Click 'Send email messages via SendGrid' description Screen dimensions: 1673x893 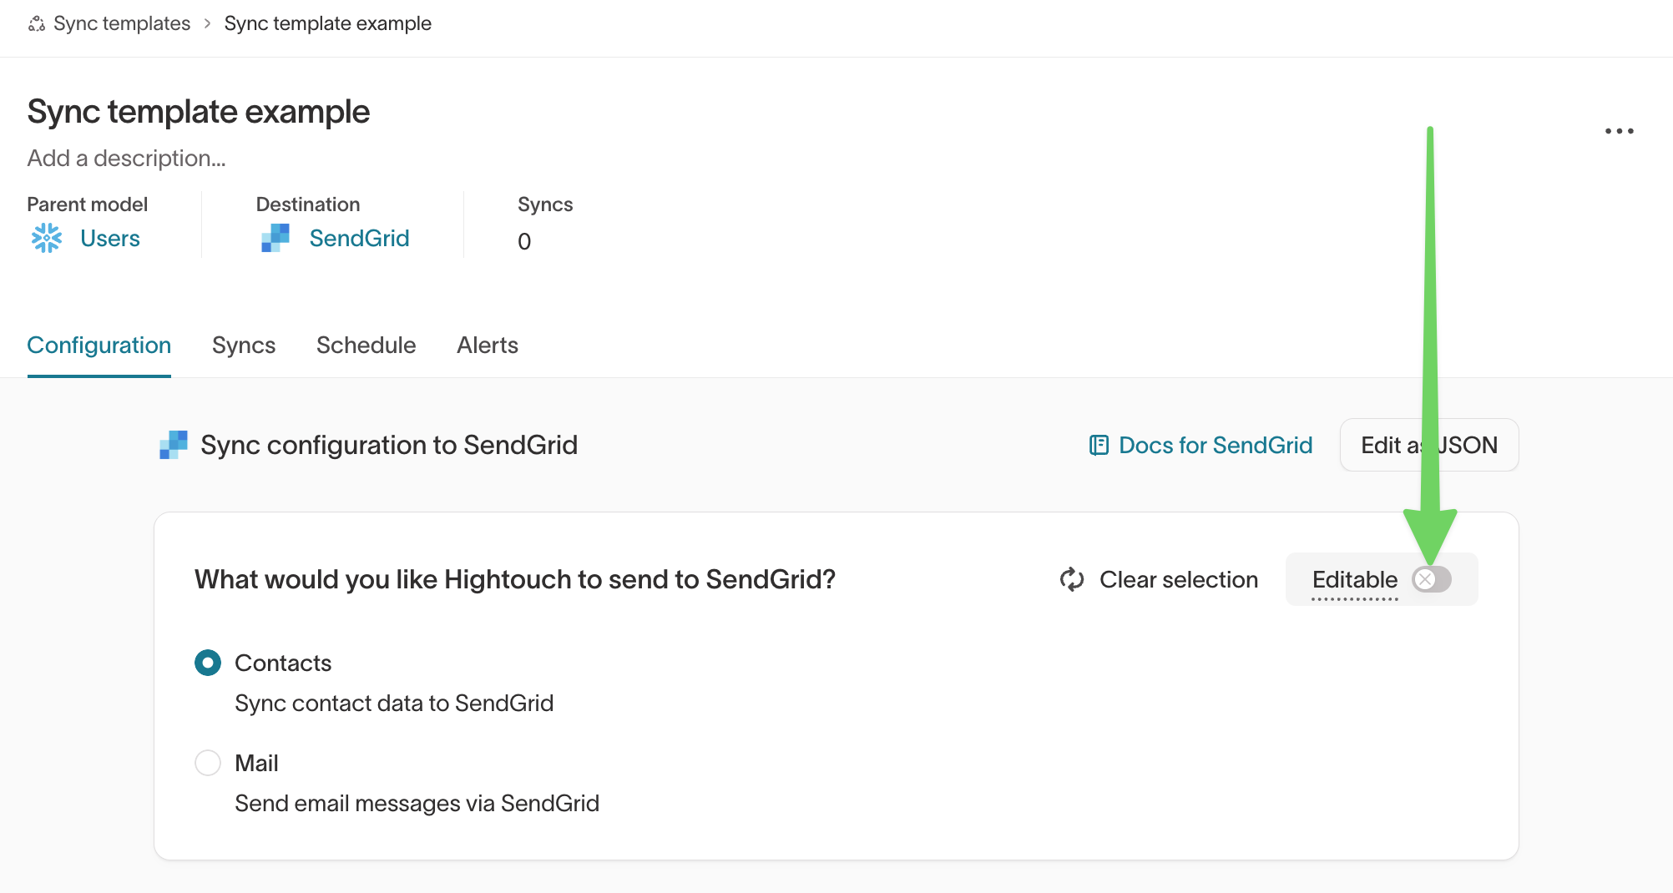[417, 804]
